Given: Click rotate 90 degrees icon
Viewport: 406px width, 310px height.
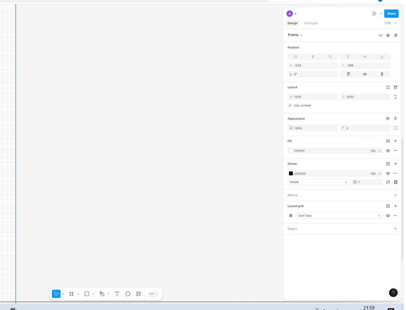Looking at the screenshot, I should point(348,74).
